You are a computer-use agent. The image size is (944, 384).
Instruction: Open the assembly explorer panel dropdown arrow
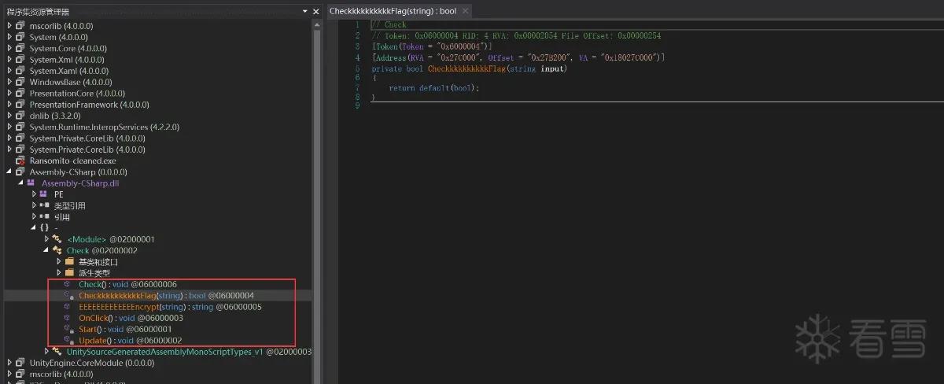[305, 11]
